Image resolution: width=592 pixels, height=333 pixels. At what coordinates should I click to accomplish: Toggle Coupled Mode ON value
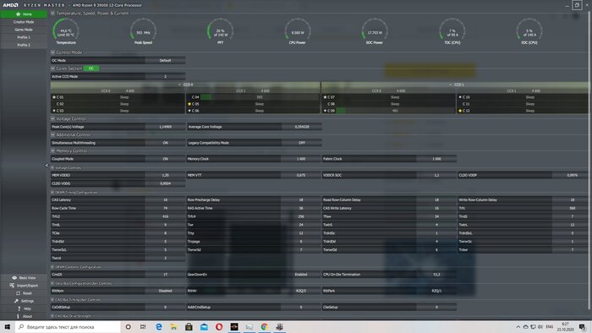tap(165, 159)
